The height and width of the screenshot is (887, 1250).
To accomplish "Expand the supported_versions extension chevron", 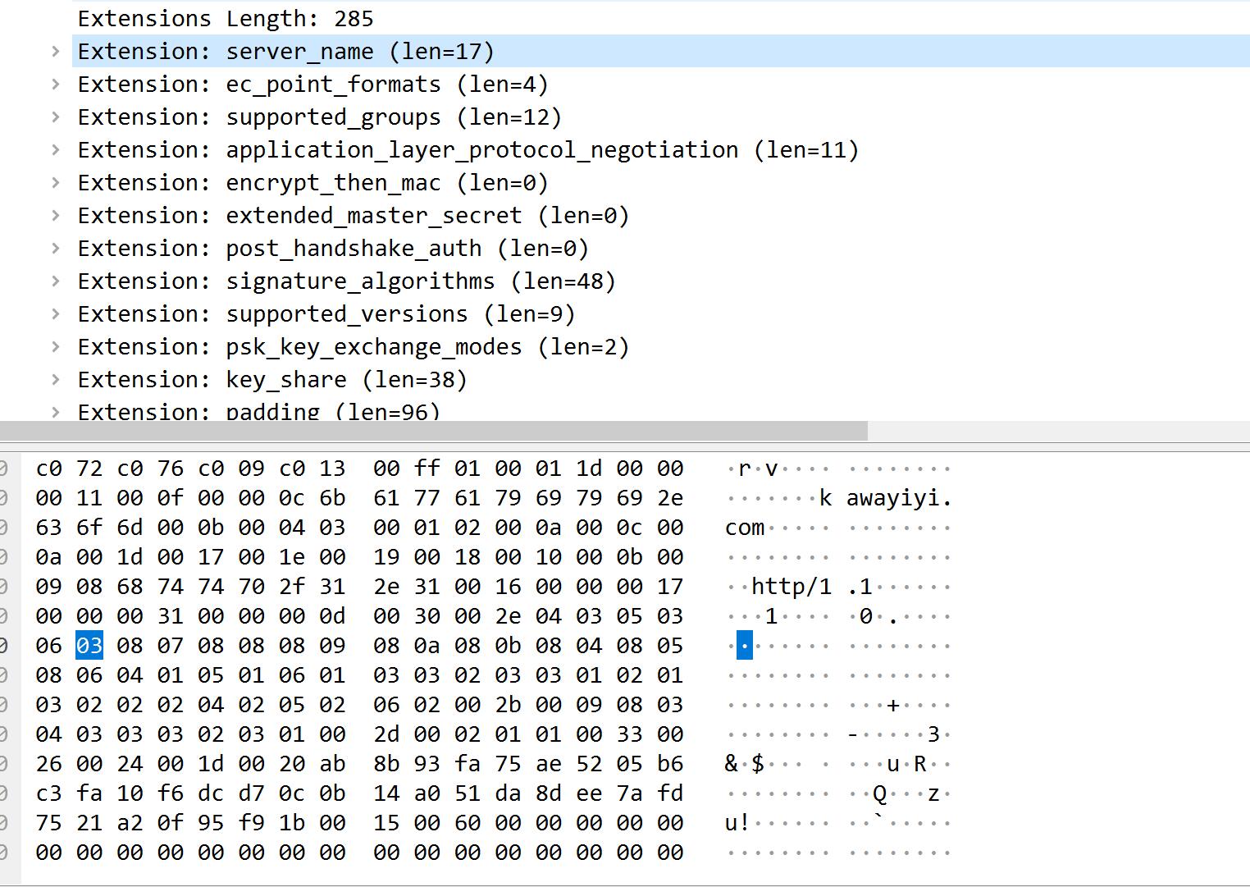I will point(55,314).
